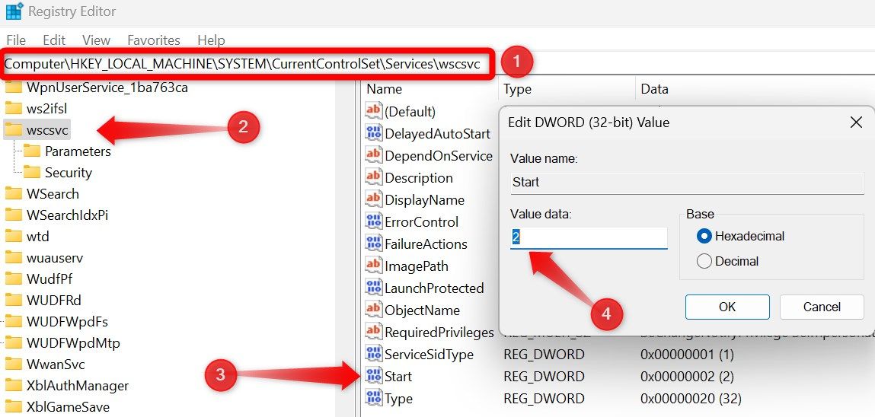Screen dimensions: 875x417
Task: Click the DisplayName string value icon
Action: (x=373, y=199)
